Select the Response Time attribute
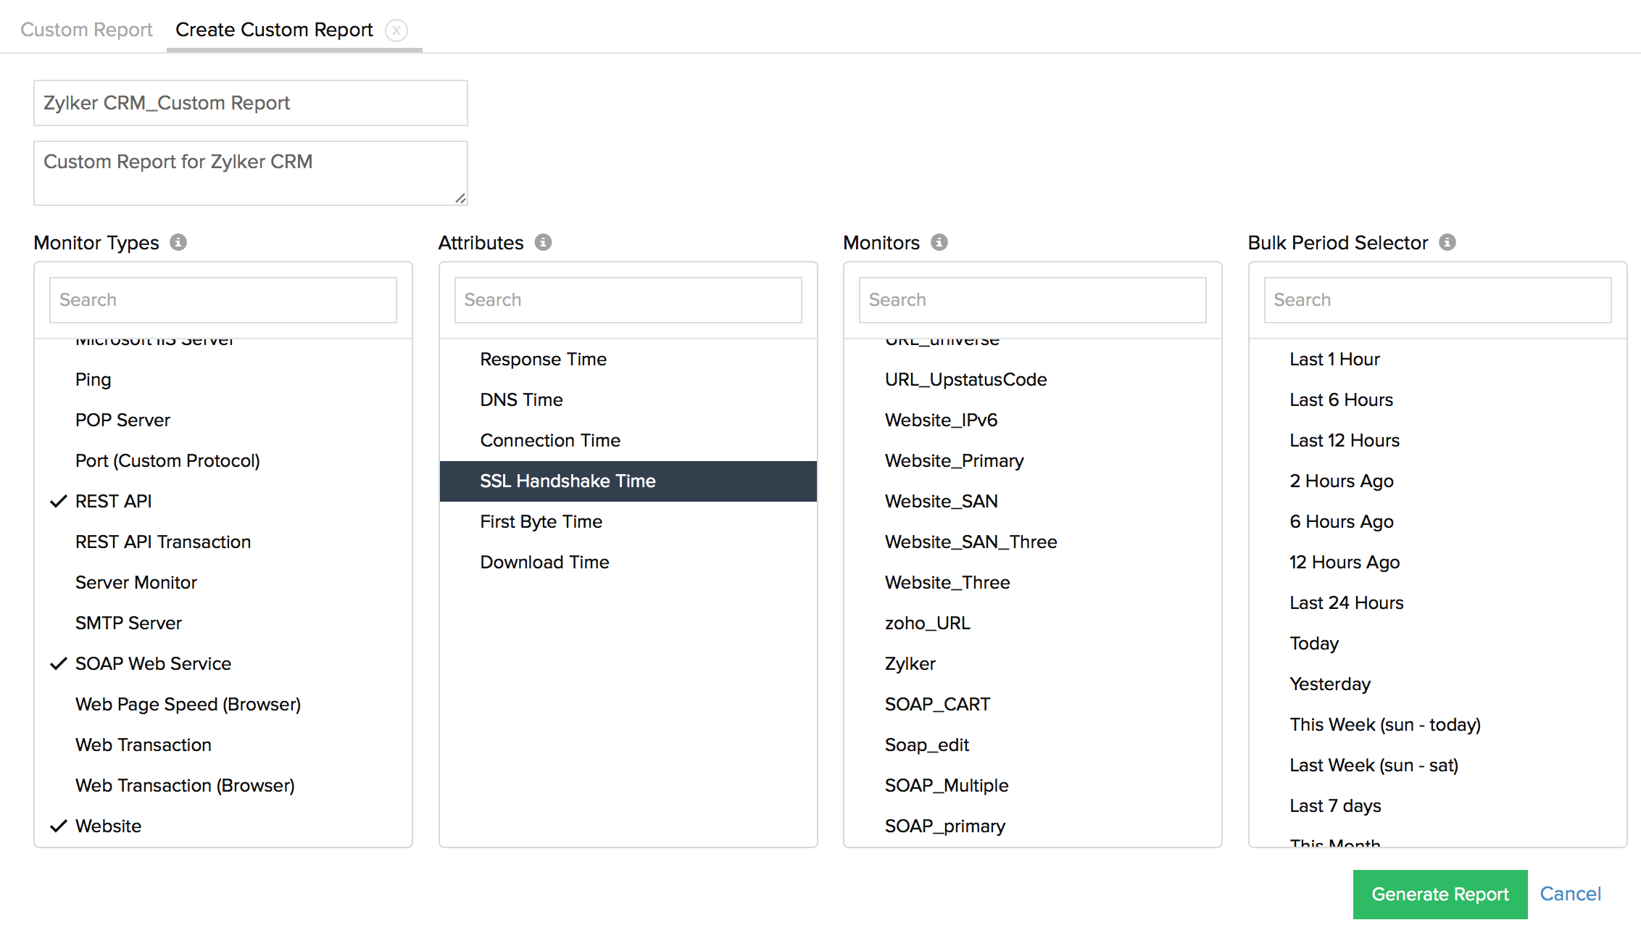 click(x=543, y=359)
